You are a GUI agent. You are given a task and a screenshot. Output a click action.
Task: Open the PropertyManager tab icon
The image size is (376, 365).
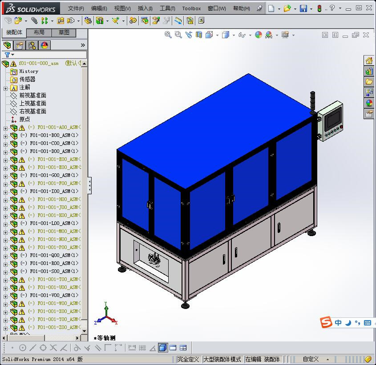tap(20, 45)
